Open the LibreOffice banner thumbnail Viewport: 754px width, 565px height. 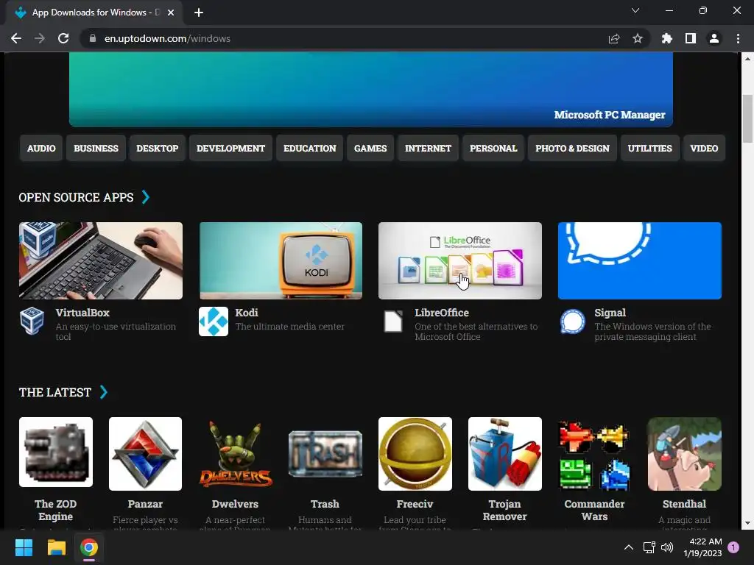coord(460,260)
